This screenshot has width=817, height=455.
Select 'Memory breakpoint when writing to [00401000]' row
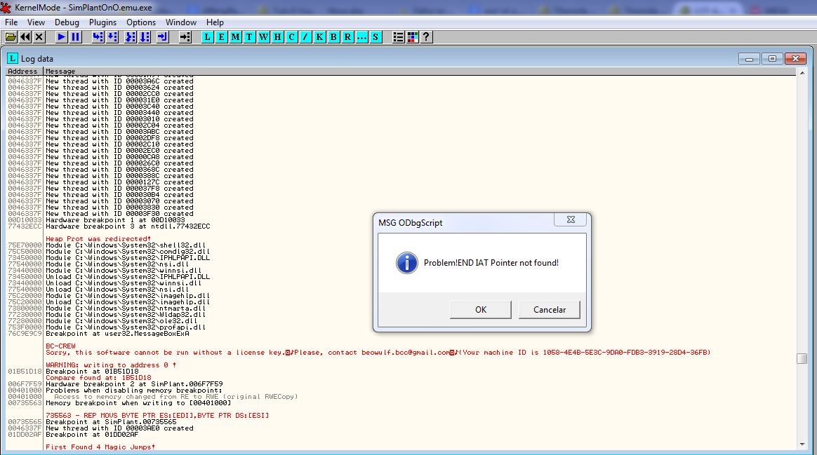[138, 403]
